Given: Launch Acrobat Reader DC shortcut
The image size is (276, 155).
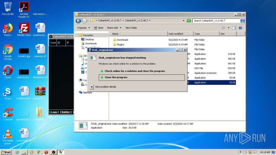Looking at the screenshot, I should tap(24, 10).
